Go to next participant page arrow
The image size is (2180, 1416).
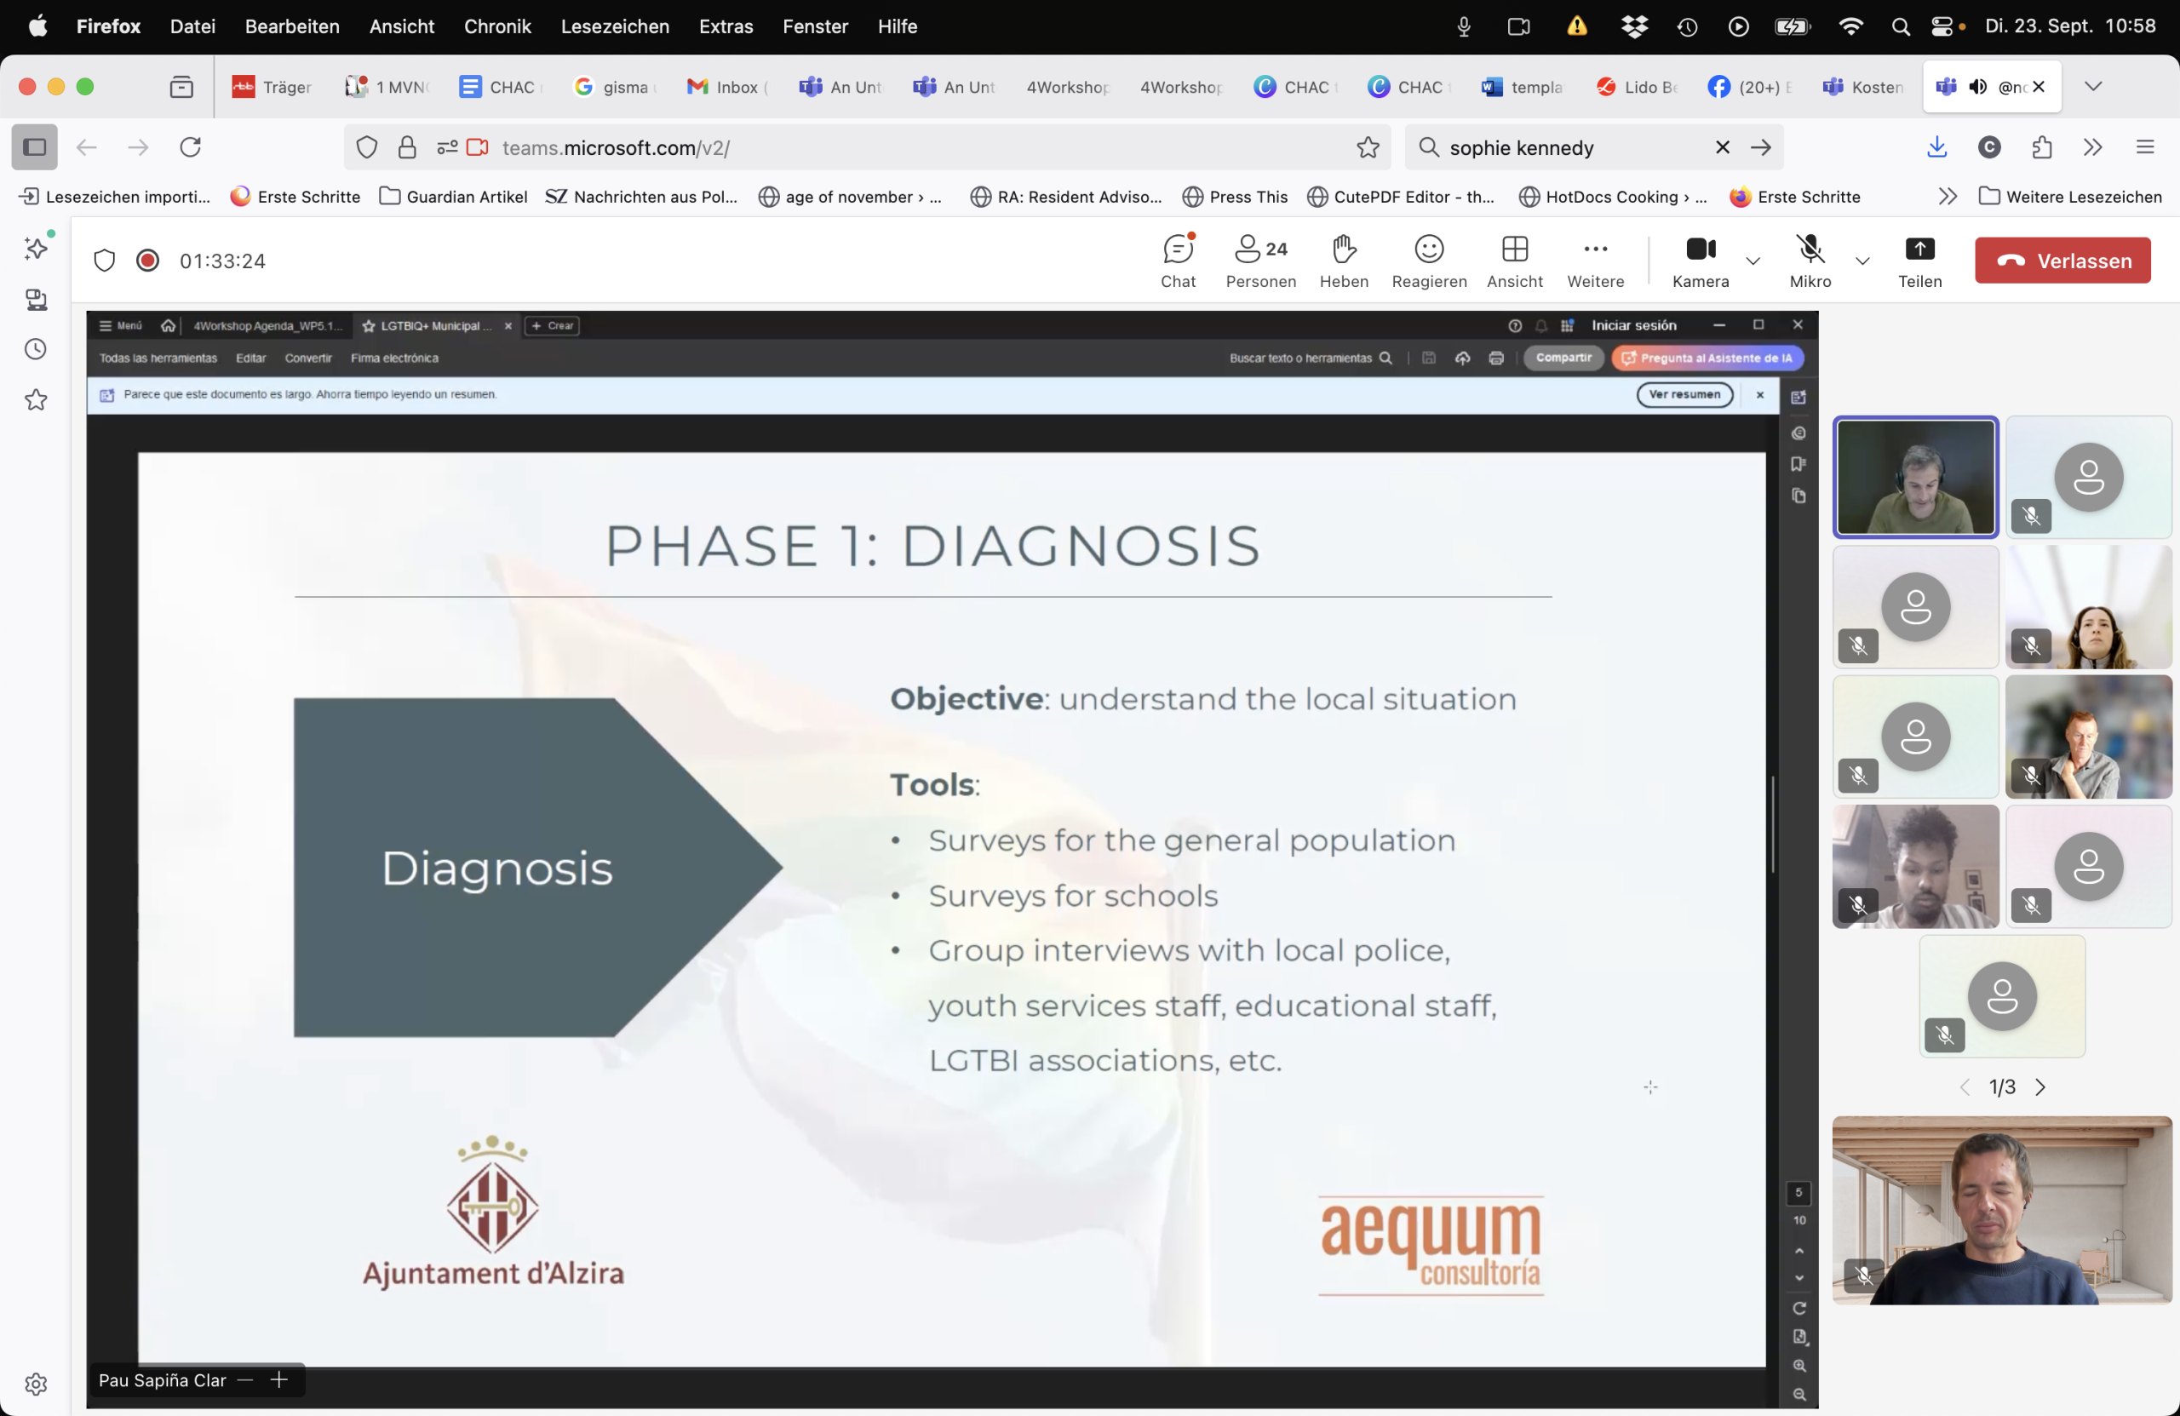tap(2039, 1087)
